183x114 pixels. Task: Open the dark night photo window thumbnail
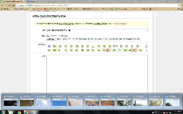point(11,102)
